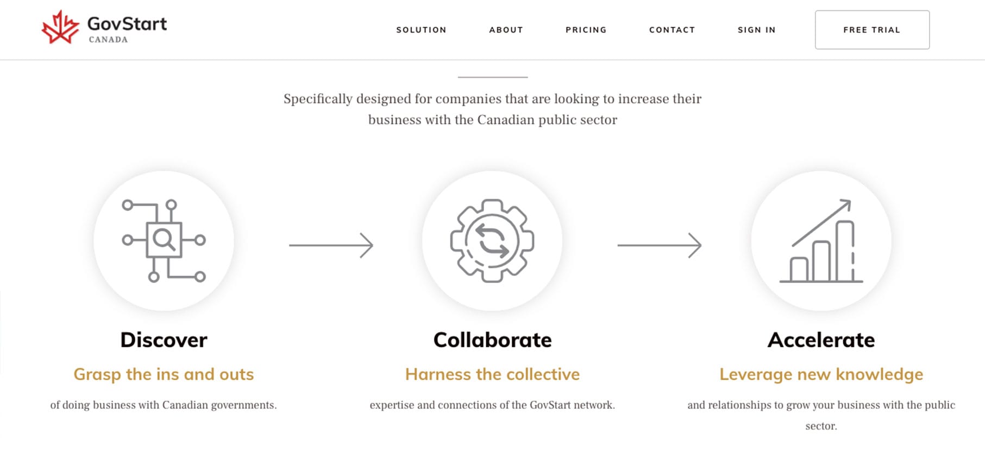Select the Sign In link
Image resolution: width=985 pixels, height=461 pixels.
click(x=756, y=30)
